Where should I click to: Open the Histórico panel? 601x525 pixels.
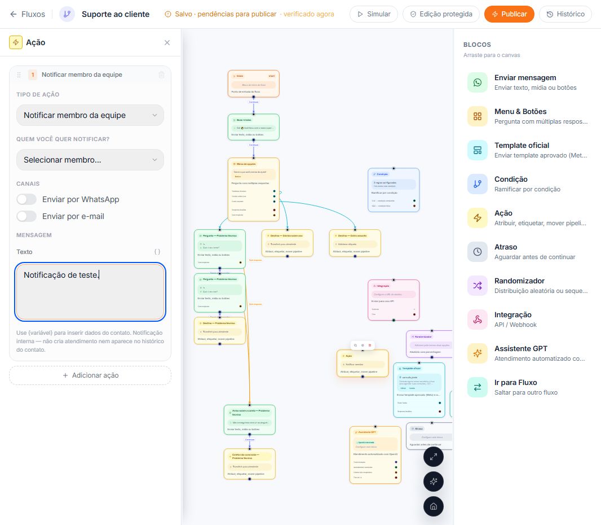click(565, 14)
